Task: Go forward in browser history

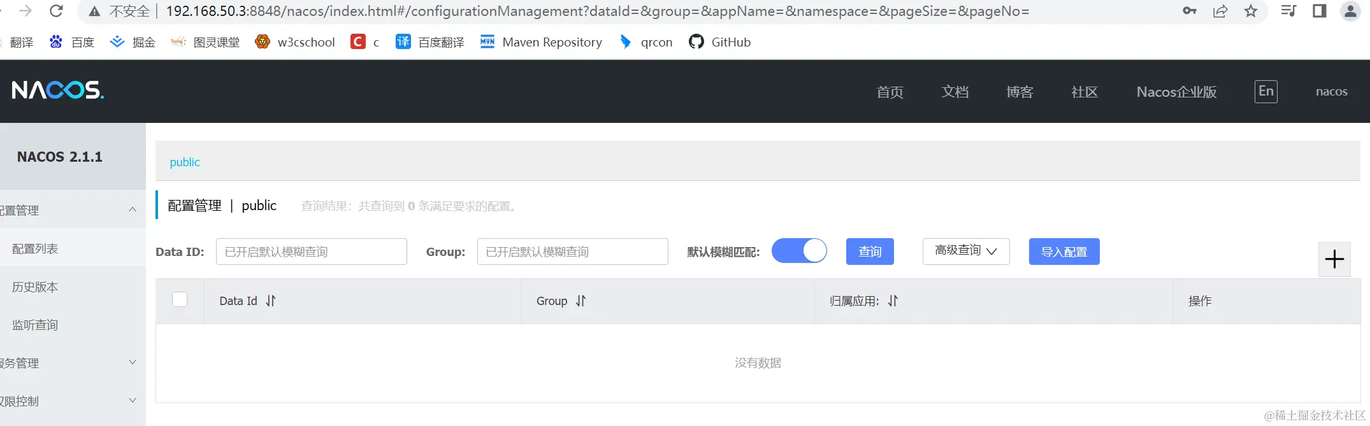Action: click(x=25, y=11)
